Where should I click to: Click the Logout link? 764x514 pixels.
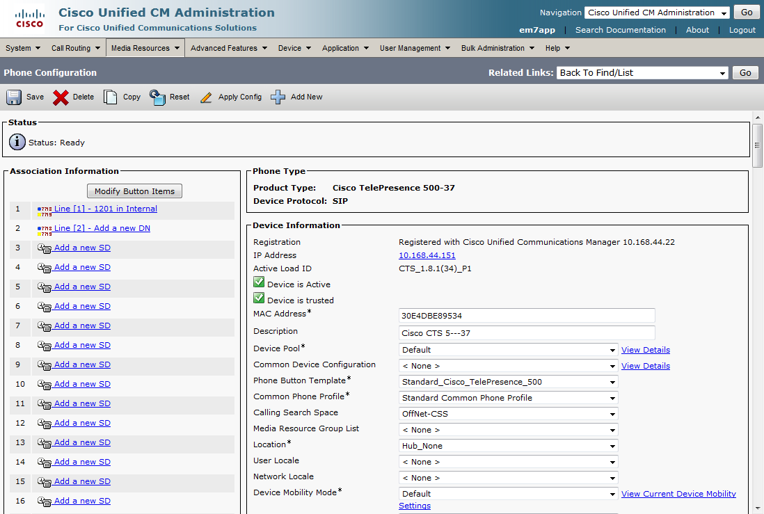(742, 30)
